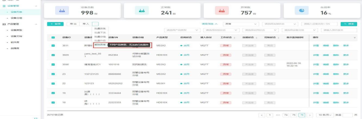362x119 pixels.
Task: Click the device name / SN search field
Action: click(x=320, y=24)
